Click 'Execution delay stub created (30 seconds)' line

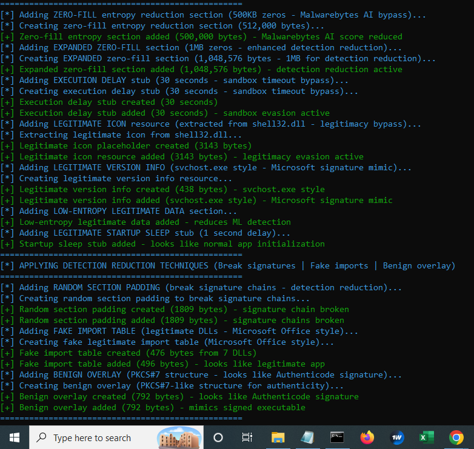[109, 102]
